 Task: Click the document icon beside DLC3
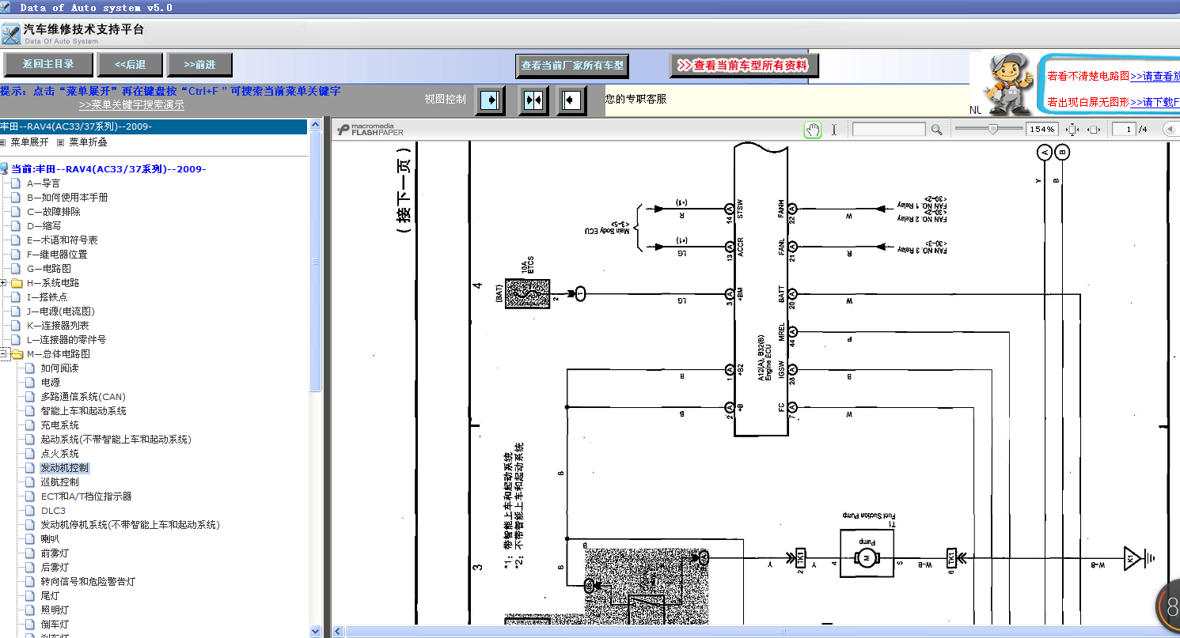point(30,511)
